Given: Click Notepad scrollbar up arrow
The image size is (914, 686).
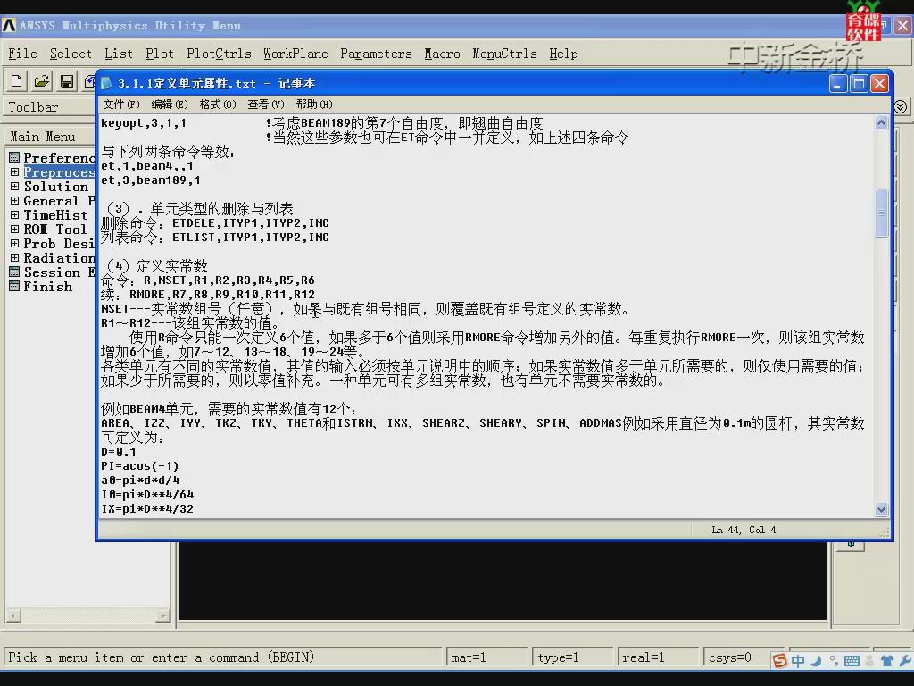Looking at the screenshot, I should pos(881,122).
